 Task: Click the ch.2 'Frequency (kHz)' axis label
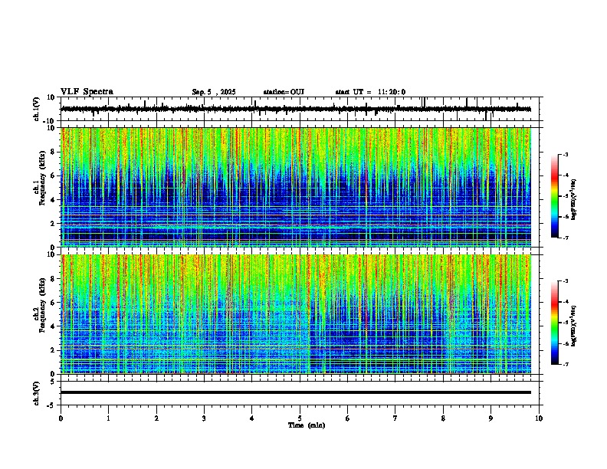click(43, 305)
